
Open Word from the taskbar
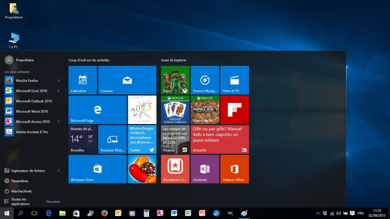[x=174, y=213]
